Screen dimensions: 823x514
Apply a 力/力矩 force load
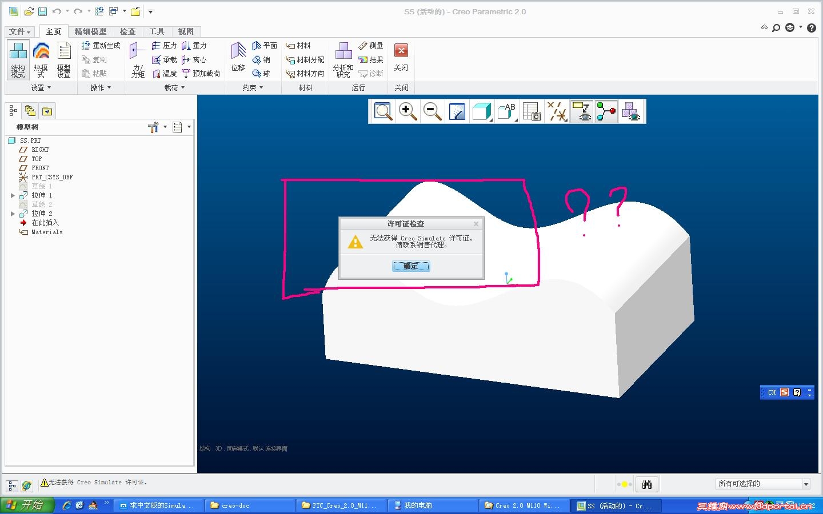point(138,59)
